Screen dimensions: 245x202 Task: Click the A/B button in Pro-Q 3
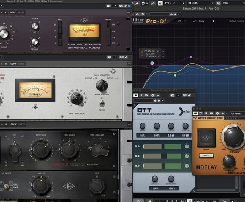click(x=195, y=21)
